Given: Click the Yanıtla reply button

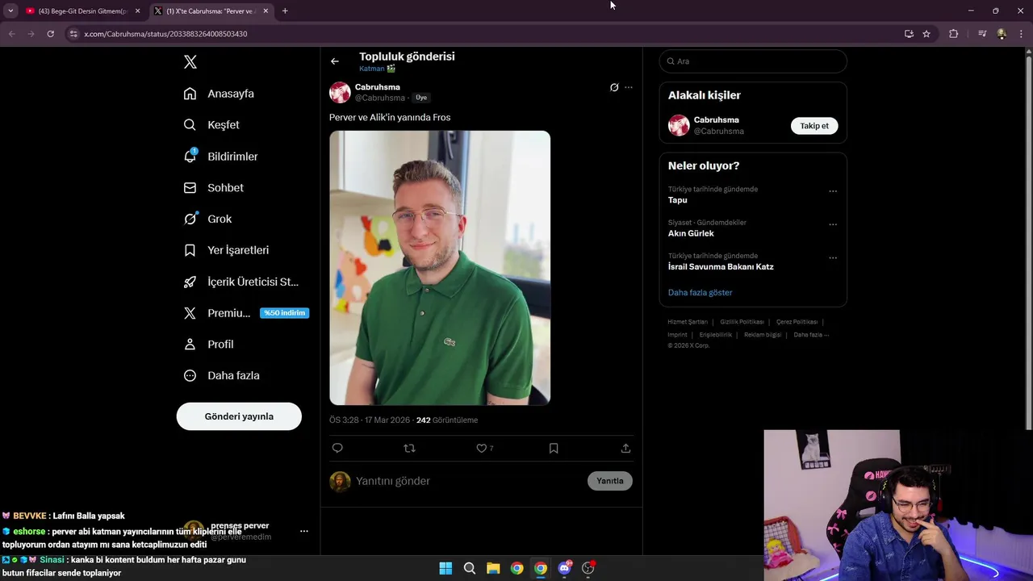Looking at the screenshot, I should click(x=610, y=481).
